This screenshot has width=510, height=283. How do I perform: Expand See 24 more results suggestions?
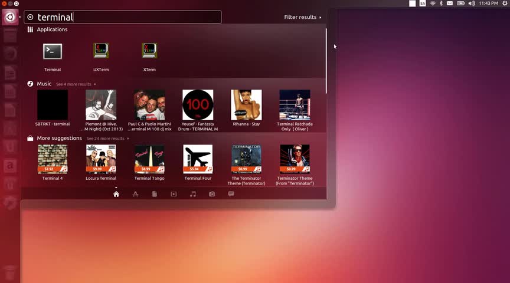coord(107,139)
